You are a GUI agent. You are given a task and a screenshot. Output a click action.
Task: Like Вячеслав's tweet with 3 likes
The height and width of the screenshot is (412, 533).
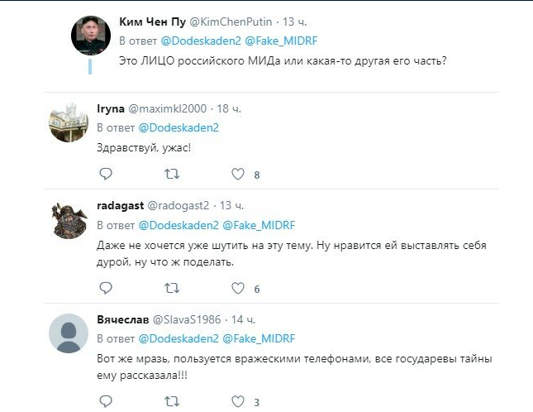[237, 402]
